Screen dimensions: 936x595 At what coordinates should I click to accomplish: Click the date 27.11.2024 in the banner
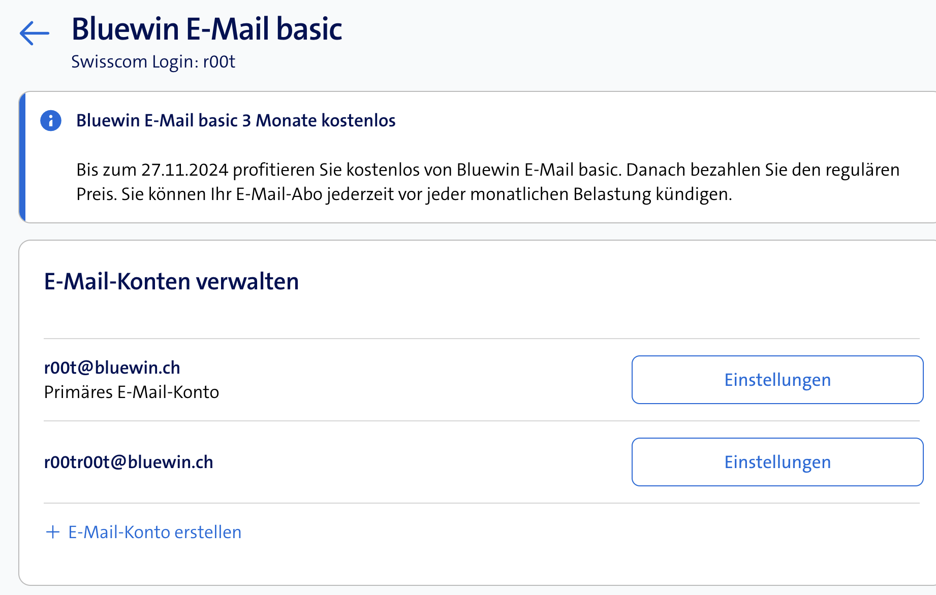pos(185,170)
